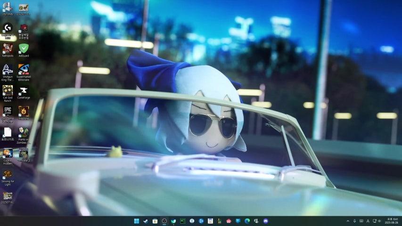The width and height of the screenshot is (402, 226).
Task: Show hidden system tray icons
Action: 348,221
